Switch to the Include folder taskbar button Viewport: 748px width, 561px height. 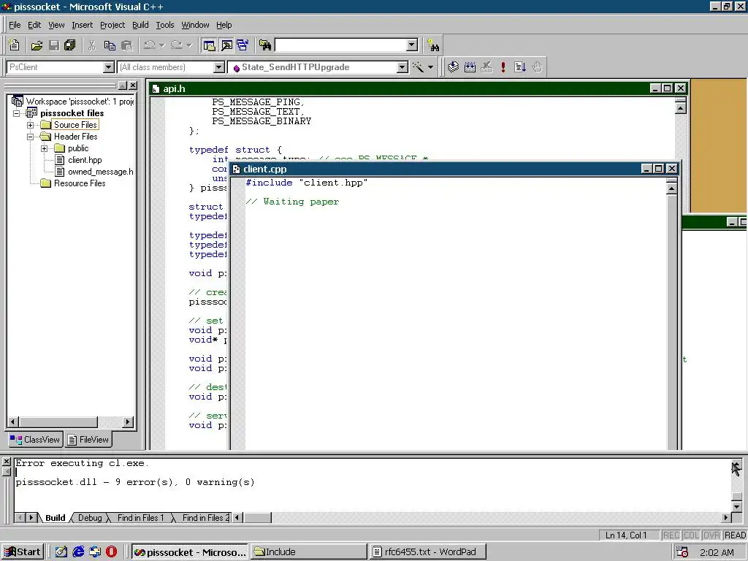(308, 552)
